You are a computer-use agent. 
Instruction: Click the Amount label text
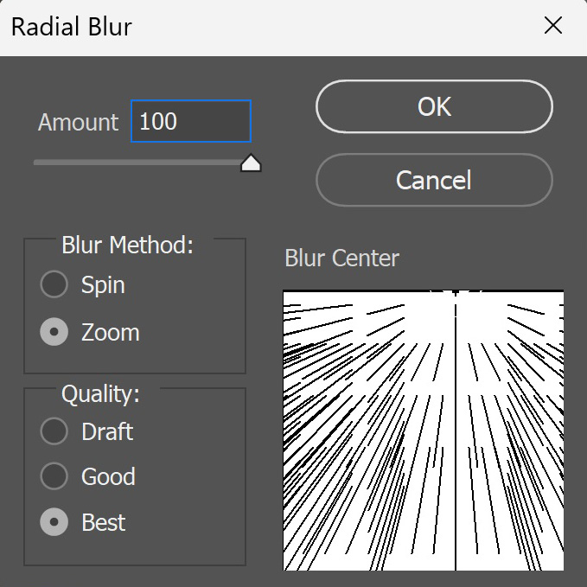79,123
